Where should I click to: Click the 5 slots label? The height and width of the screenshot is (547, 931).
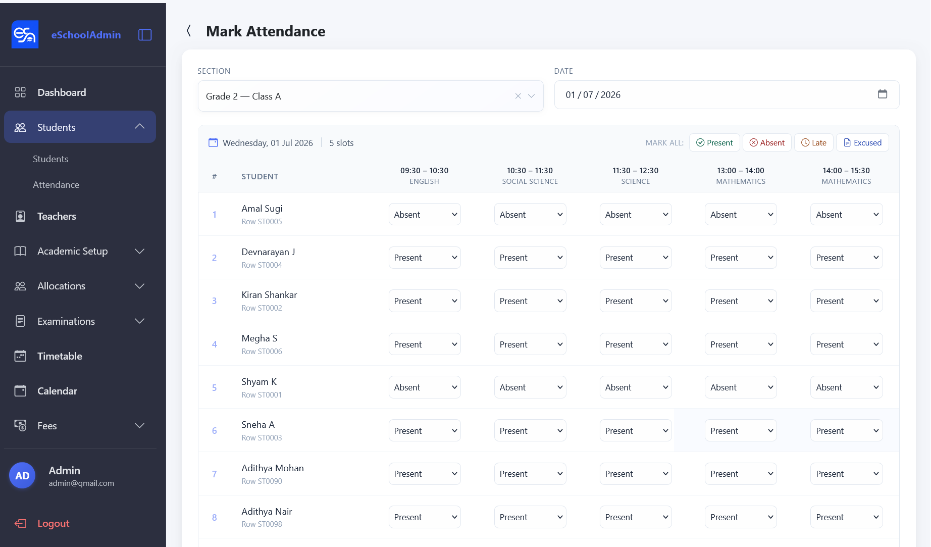point(341,143)
